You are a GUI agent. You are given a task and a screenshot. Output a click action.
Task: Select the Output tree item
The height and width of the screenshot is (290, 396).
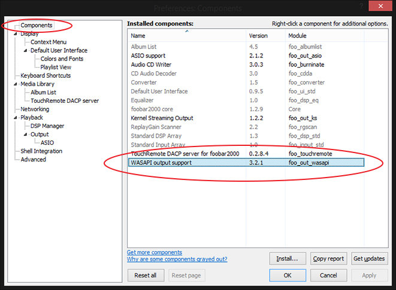[x=40, y=135]
